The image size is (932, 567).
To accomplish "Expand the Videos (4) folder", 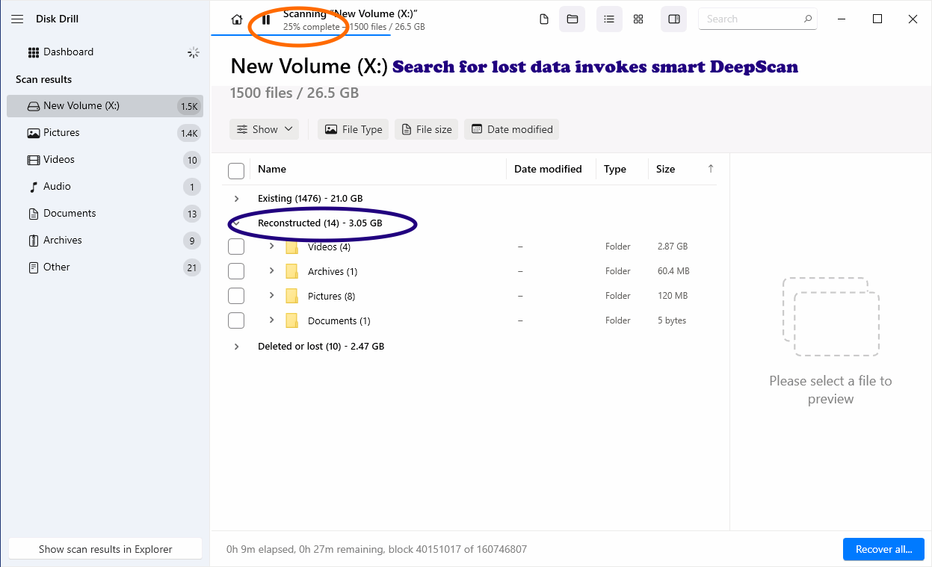I will pyautogui.click(x=271, y=246).
